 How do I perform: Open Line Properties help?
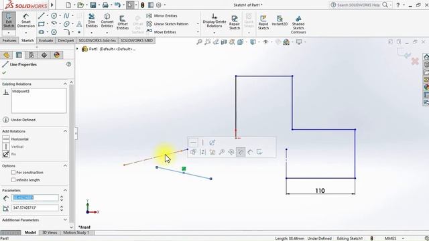(x=68, y=64)
